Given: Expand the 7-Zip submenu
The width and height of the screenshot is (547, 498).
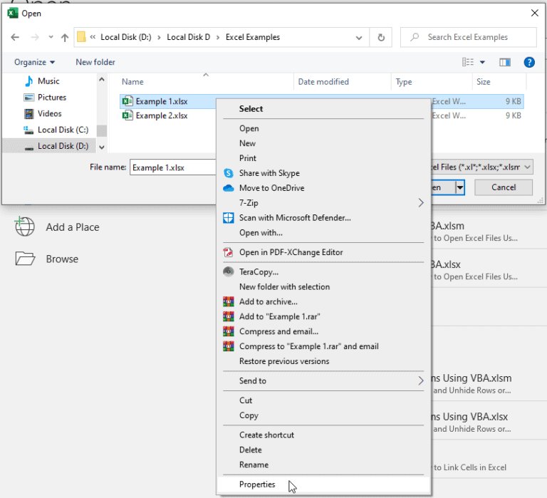Looking at the screenshot, I should click(323, 203).
